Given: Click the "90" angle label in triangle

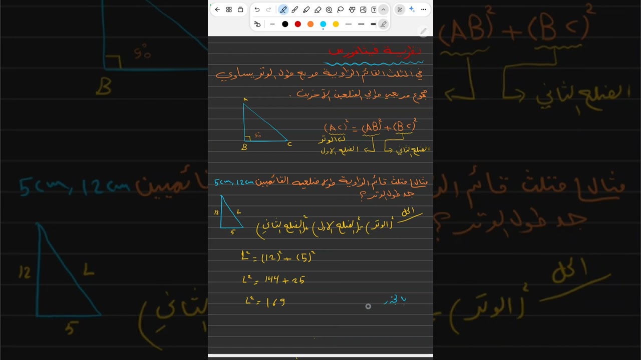Looking at the screenshot, I should point(258,135).
